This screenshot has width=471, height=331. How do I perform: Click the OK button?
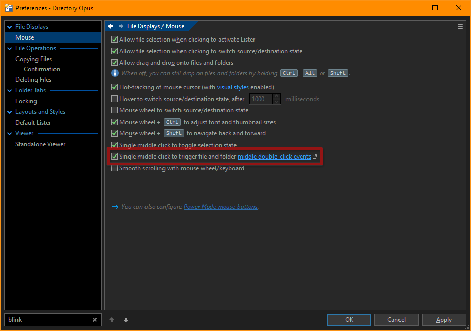(x=349, y=320)
